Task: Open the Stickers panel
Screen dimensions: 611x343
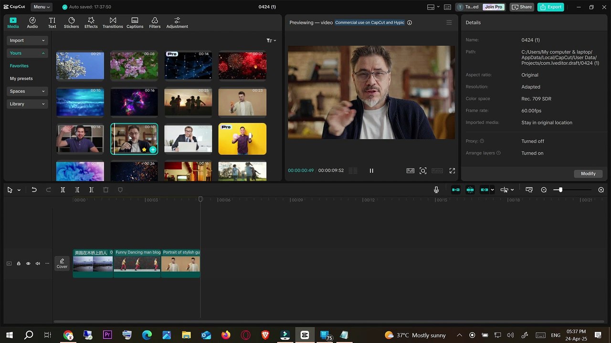Action: click(x=72, y=22)
